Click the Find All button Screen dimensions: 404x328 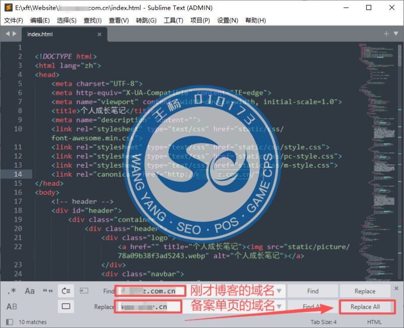click(313, 306)
